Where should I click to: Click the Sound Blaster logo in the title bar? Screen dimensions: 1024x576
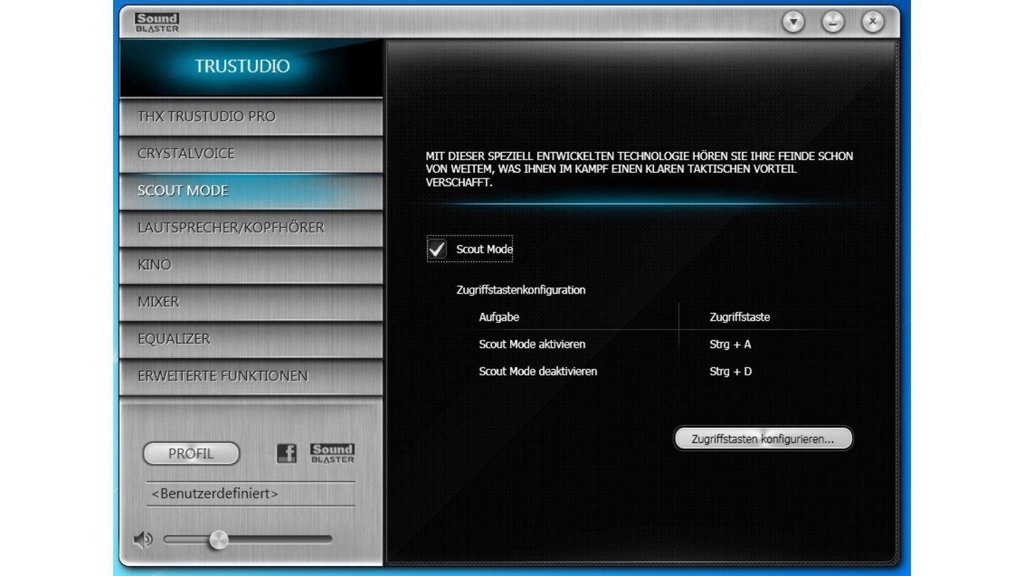point(157,23)
